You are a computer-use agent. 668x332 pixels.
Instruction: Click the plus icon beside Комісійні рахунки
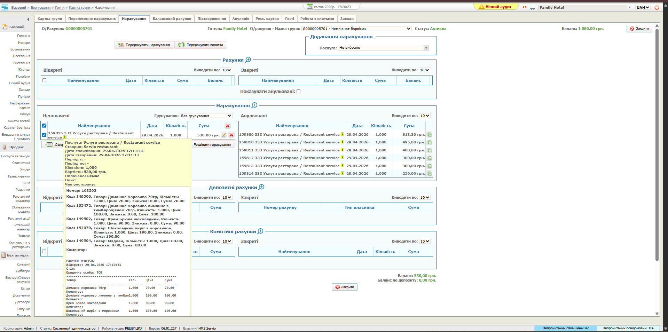[x=260, y=231]
